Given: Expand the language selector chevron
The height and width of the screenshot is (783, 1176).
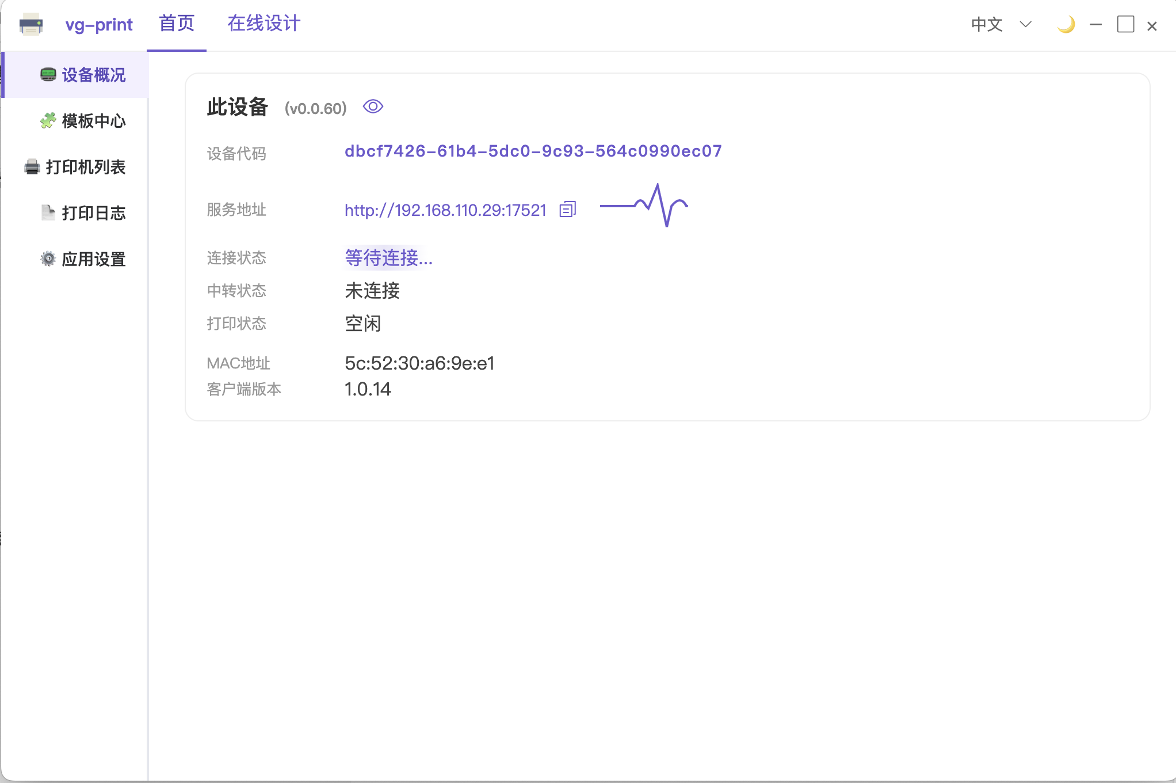Looking at the screenshot, I should click(x=1025, y=25).
